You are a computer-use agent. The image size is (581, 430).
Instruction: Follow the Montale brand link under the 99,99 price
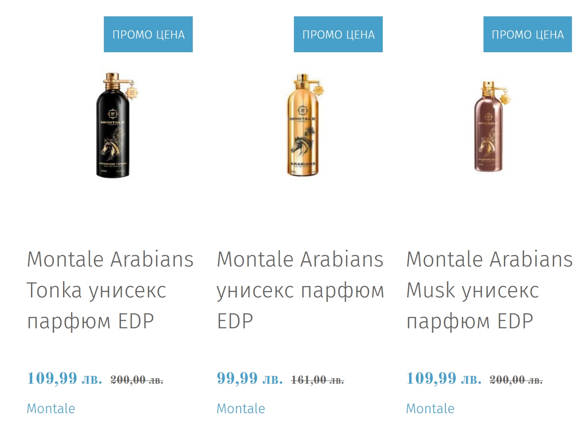pos(241,409)
